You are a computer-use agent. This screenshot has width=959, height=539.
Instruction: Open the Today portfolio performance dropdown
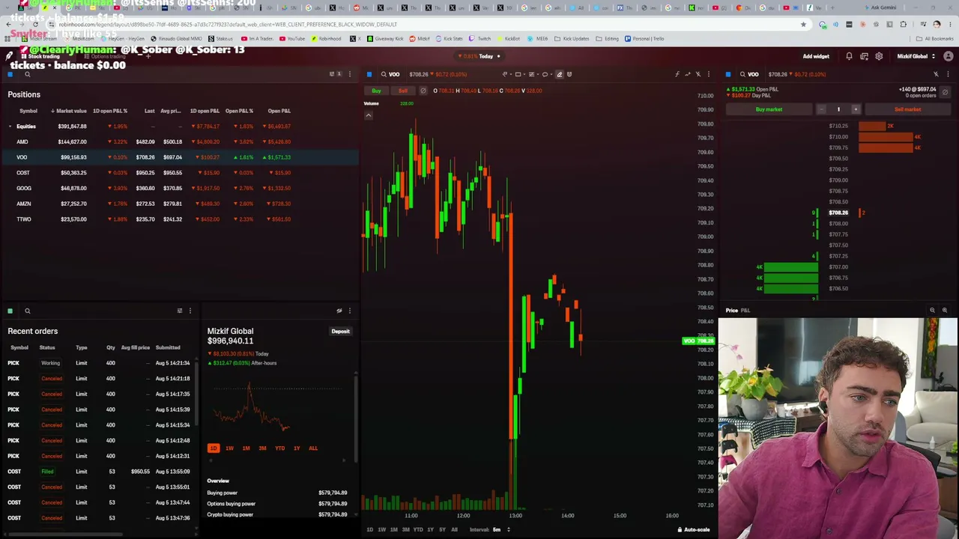[x=481, y=56]
